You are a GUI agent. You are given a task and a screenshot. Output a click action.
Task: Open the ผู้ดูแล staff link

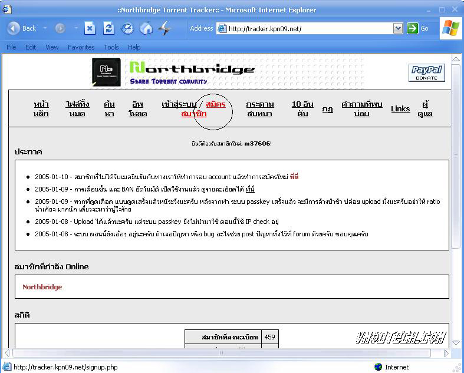click(425, 109)
